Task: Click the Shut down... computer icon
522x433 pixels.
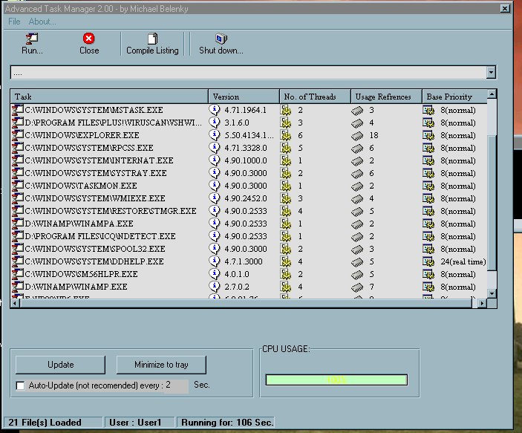Action: 221,39
